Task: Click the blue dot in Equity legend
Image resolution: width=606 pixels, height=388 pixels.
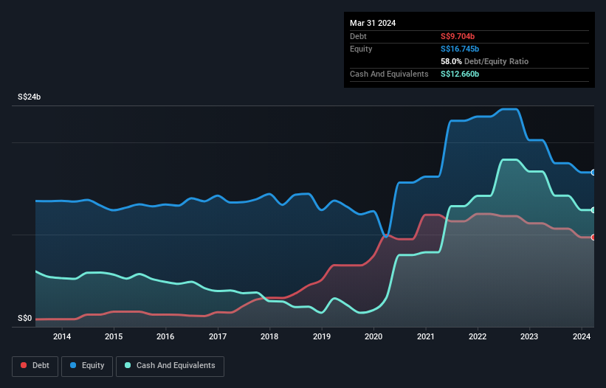Action: pyautogui.click(x=73, y=365)
